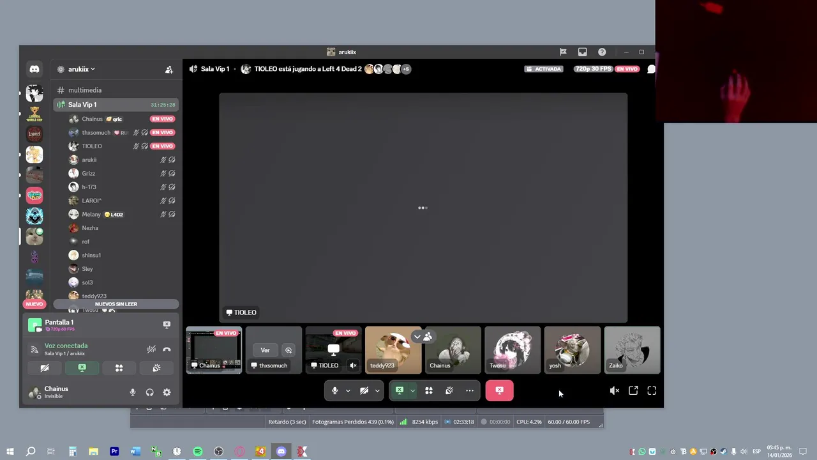
Task: Select pink server icon in server sidebar
Action: 34,195
